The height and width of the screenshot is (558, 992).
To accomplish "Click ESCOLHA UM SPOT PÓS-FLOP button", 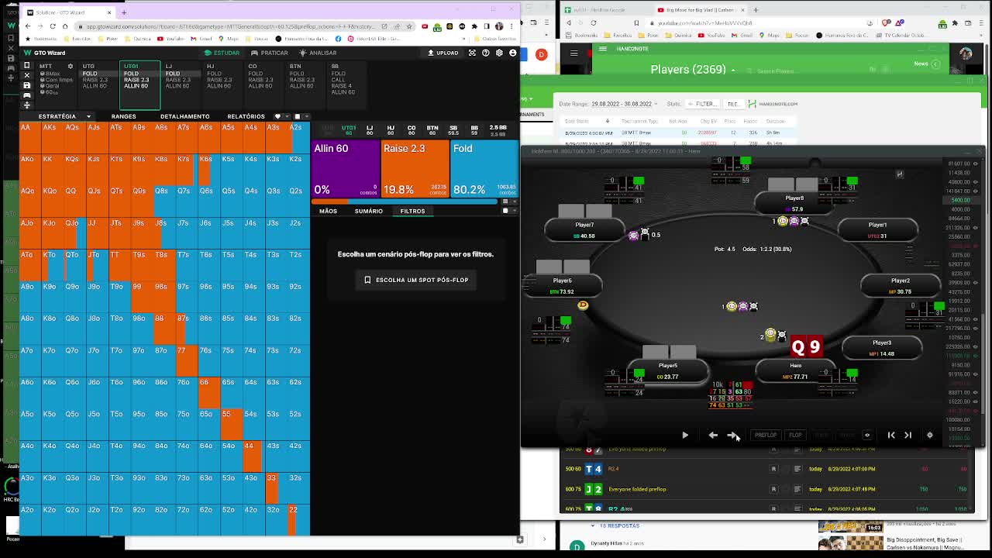I will pos(416,280).
